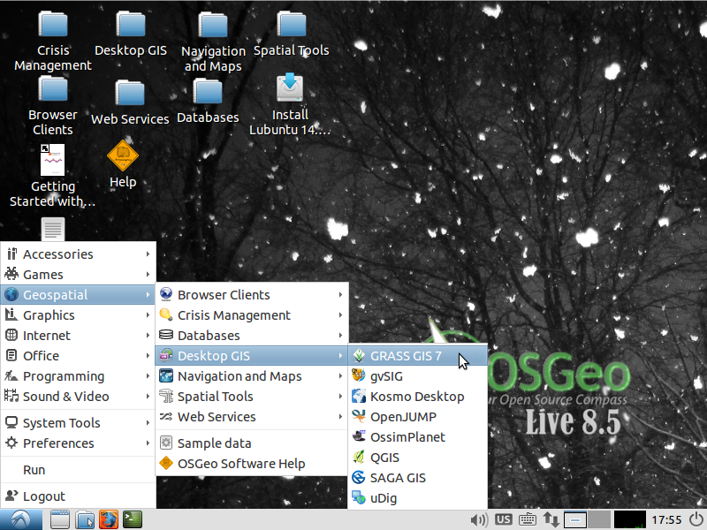Switch to the first workspace in pager
This screenshot has height=530, width=707.
[x=575, y=520]
